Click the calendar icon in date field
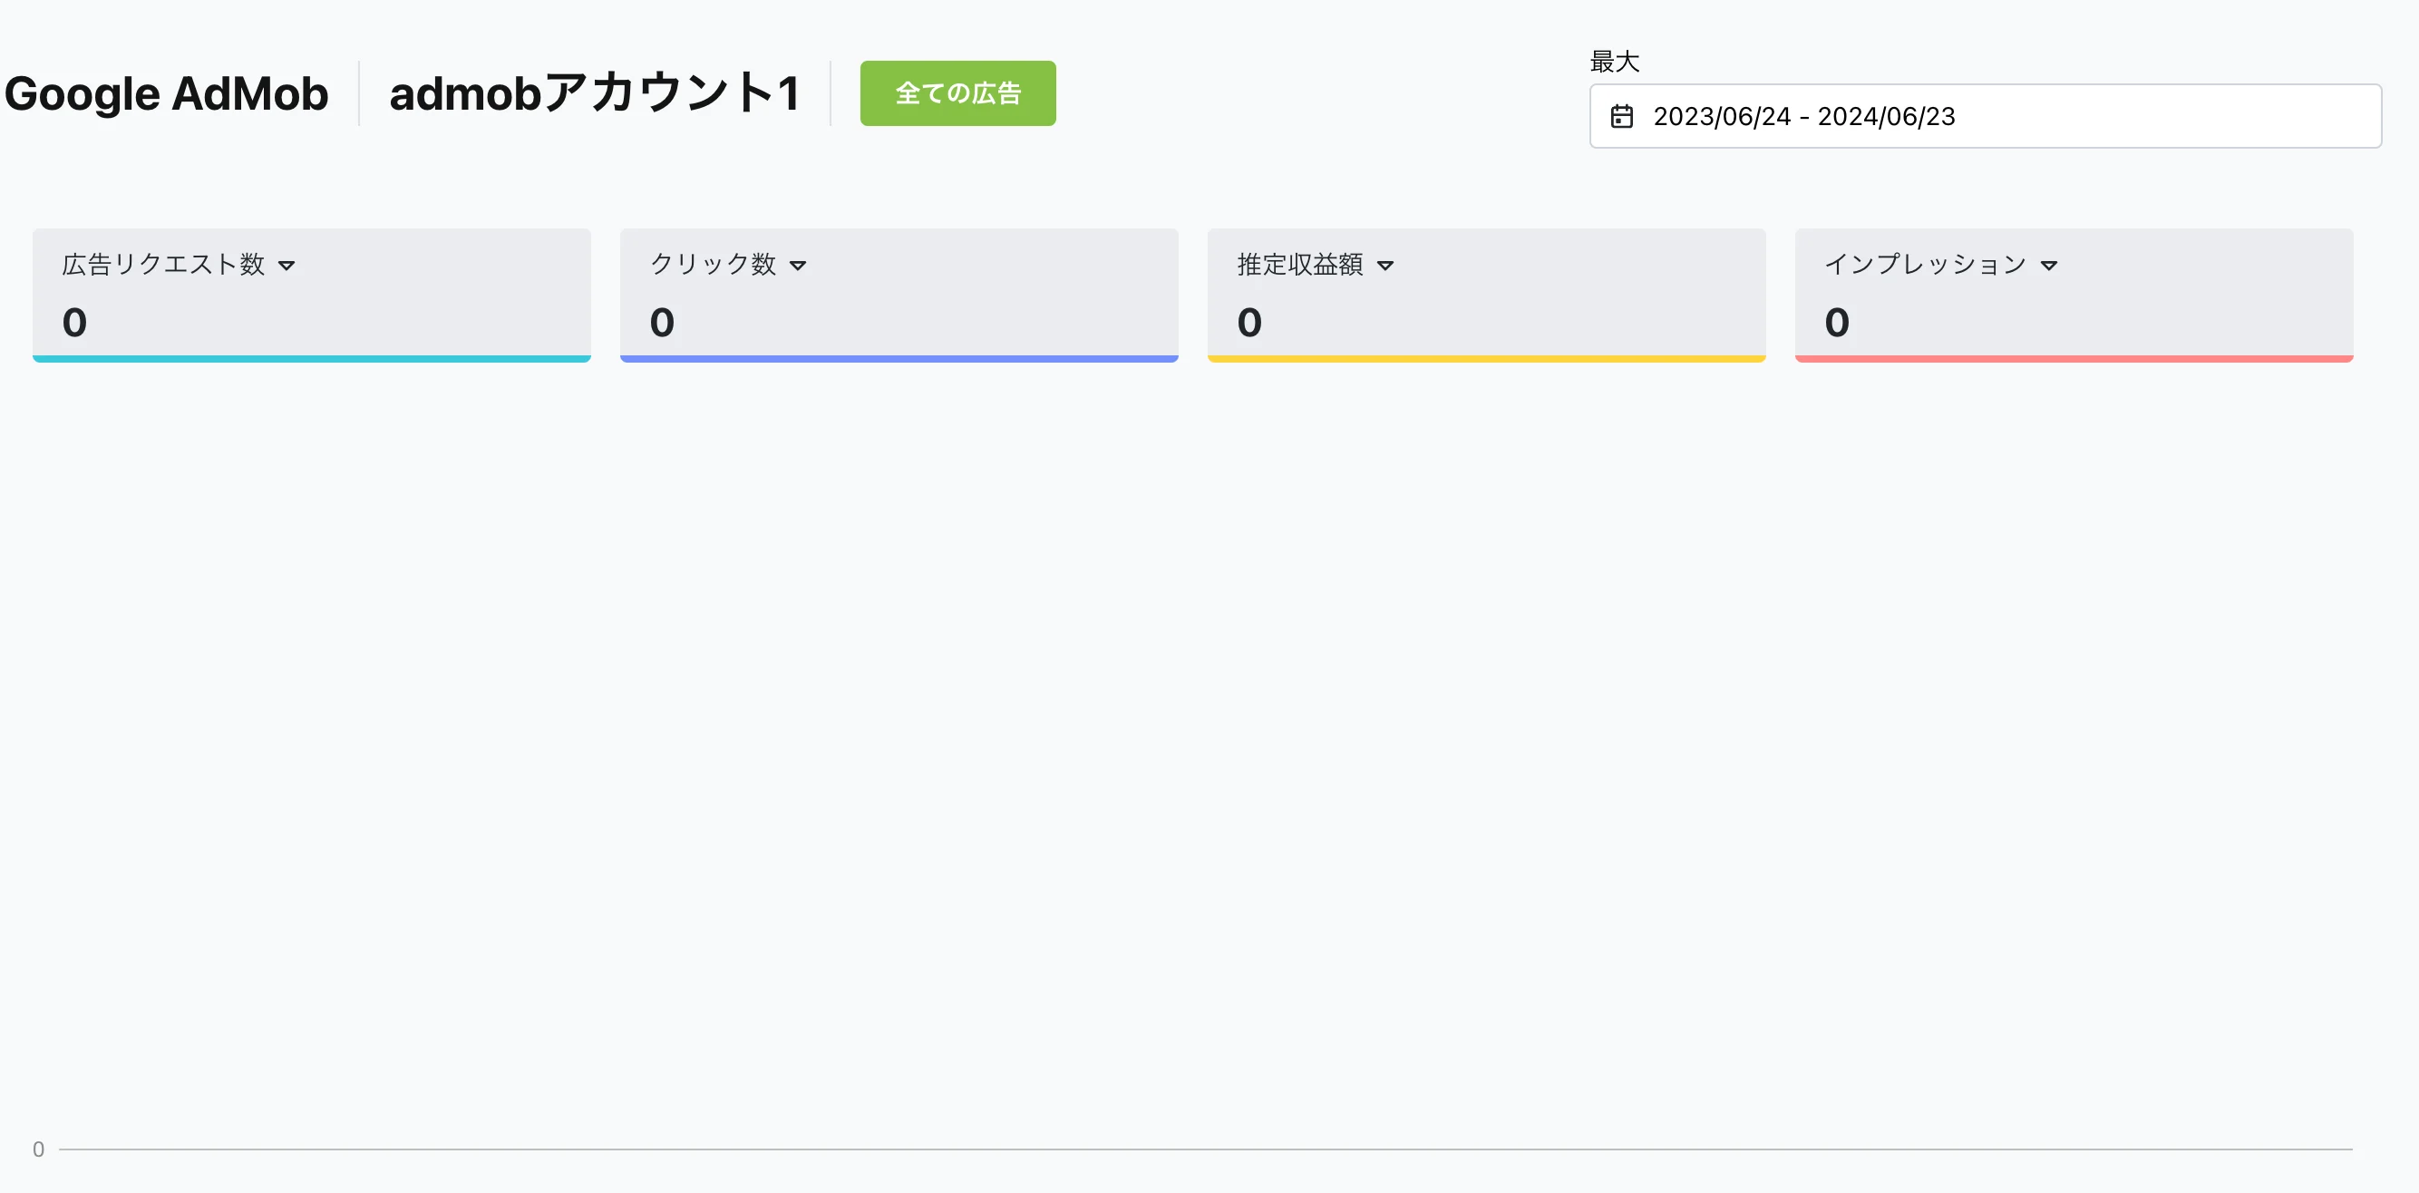 point(1622,116)
